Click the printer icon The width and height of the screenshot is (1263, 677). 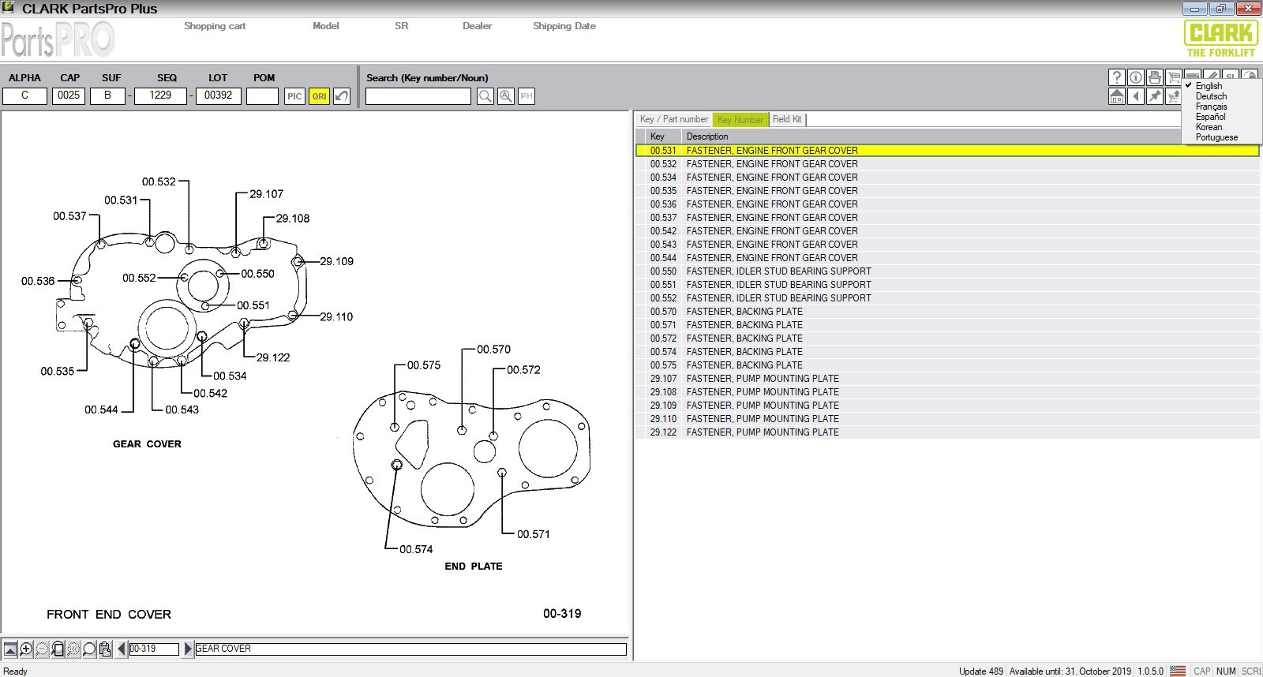1154,77
